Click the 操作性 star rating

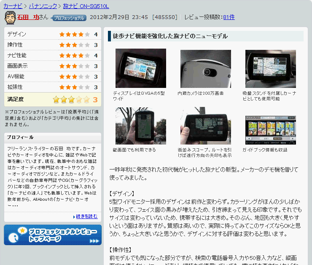coord(75,45)
